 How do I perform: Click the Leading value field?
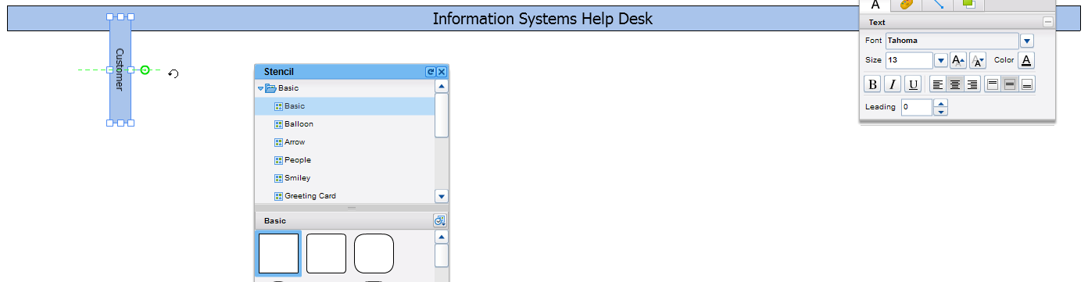(917, 107)
